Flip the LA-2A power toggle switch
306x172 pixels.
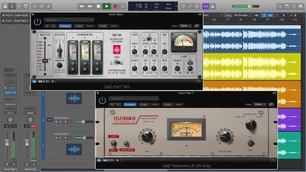coord(250,143)
